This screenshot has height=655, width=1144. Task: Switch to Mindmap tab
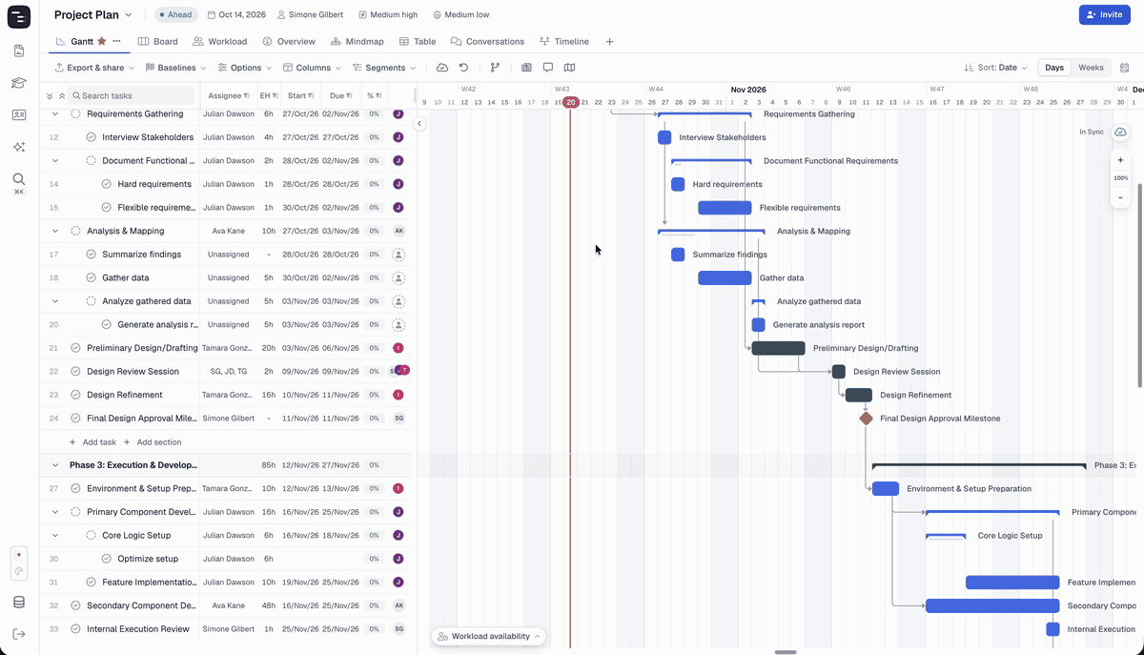pyautogui.click(x=357, y=42)
